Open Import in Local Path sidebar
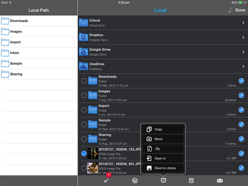This screenshot has width=248, height=186. 39,42
